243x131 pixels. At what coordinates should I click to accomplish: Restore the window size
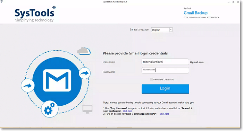click(233, 2)
